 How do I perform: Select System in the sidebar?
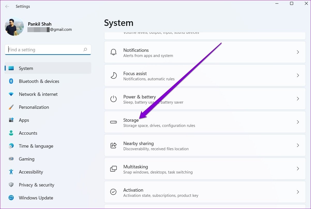point(48,68)
